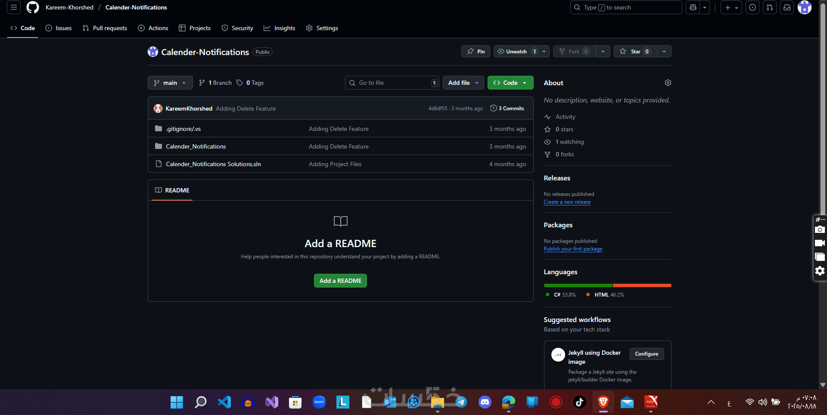The width and height of the screenshot is (827, 415).
Task: Configure the Jekyll using Docker workflow
Action: (x=647, y=354)
